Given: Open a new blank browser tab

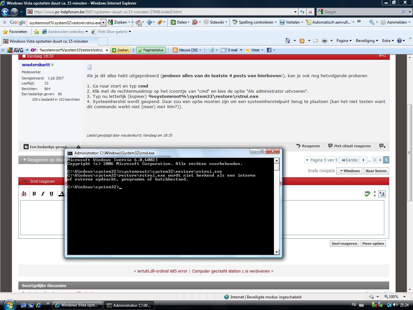Looking at the screenshot, I should point(103,41).
